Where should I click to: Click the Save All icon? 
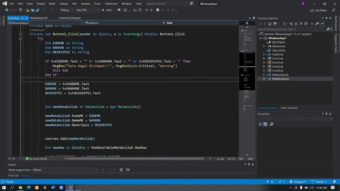click(37, 10)
